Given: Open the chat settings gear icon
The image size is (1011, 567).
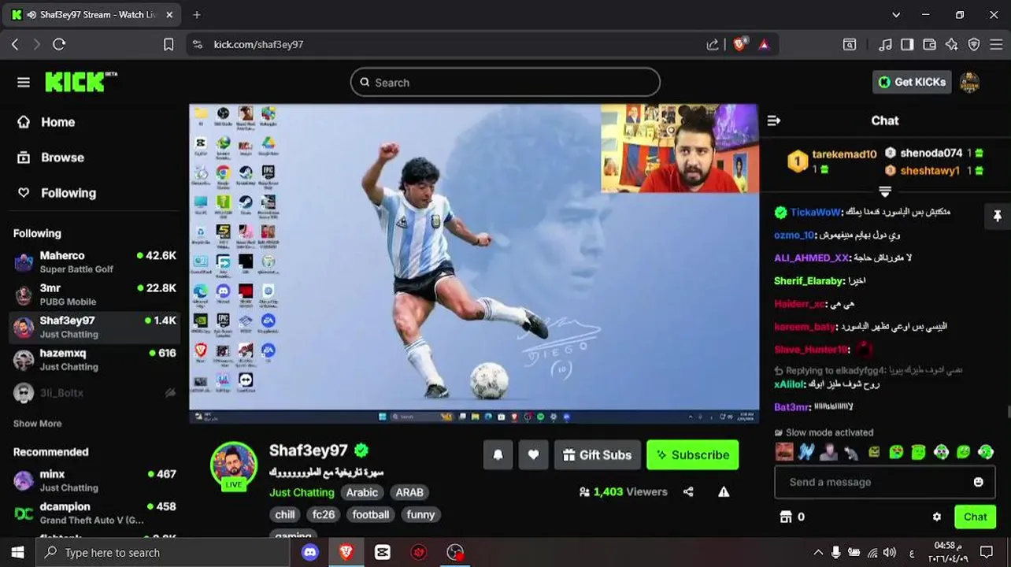Looking at the screenshot, I should (x=936, y=517).
